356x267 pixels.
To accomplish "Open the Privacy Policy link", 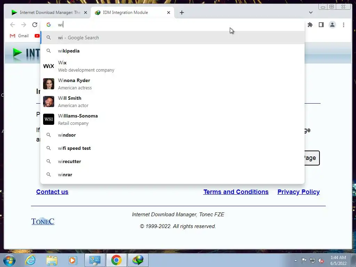I will pyautogui.click(x=299, y=192).
